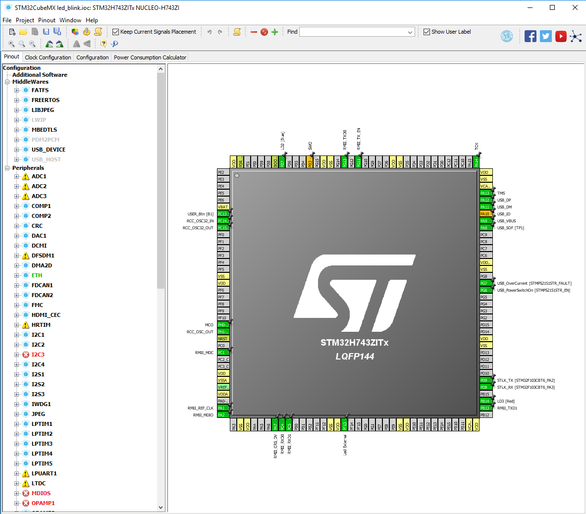Expand the FATFS tree node
Image resolution: width=586 pixels, height=514 pixels.
point(16,91)
